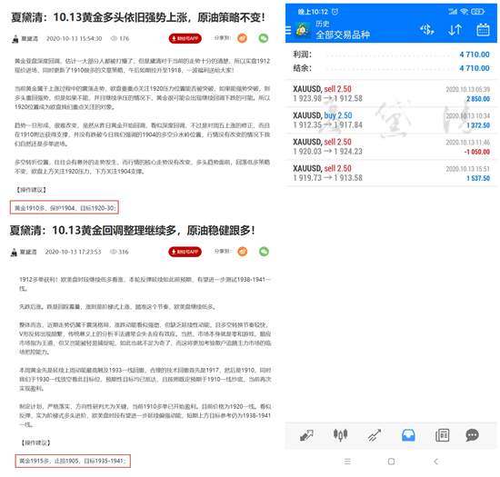The image size is (500, 477).
Task: Click the view count eye icon showing 176
Action: pos(114,38)
